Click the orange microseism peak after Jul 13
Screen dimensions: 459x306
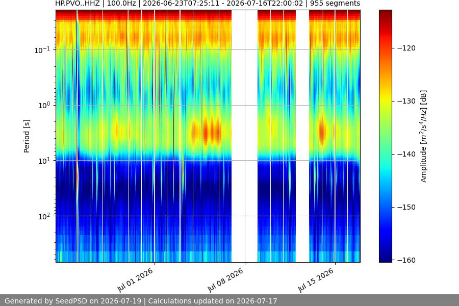322,132
